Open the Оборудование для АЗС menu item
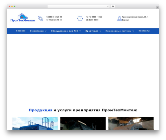 point(64,31)
